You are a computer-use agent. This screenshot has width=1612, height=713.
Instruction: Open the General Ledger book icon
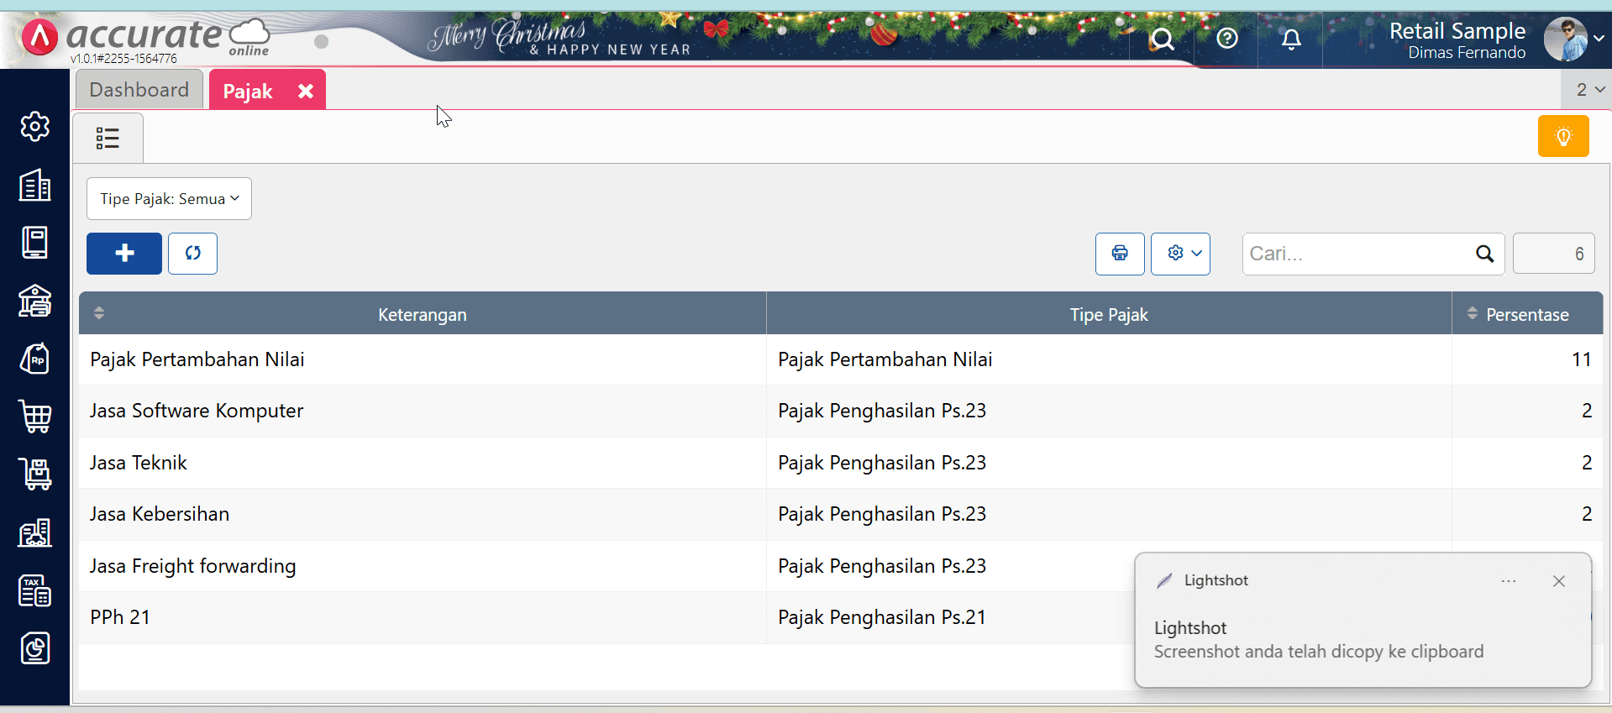coord(34,243)
